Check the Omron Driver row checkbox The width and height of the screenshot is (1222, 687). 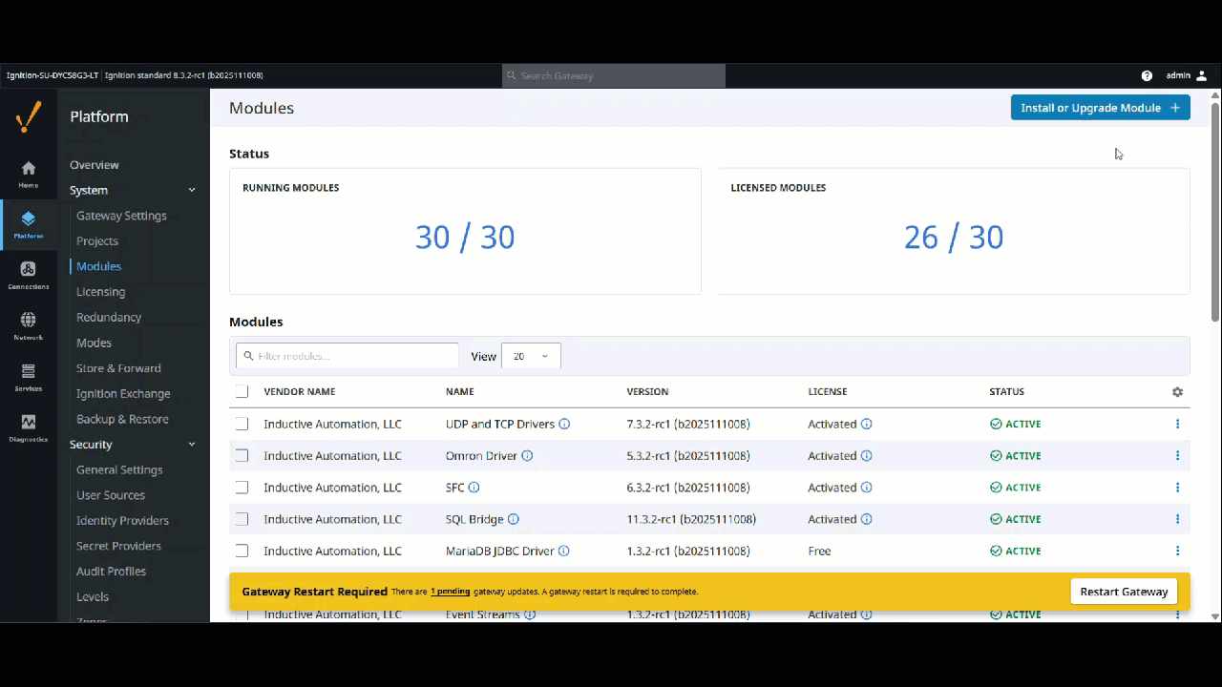(x=242, y=455)
